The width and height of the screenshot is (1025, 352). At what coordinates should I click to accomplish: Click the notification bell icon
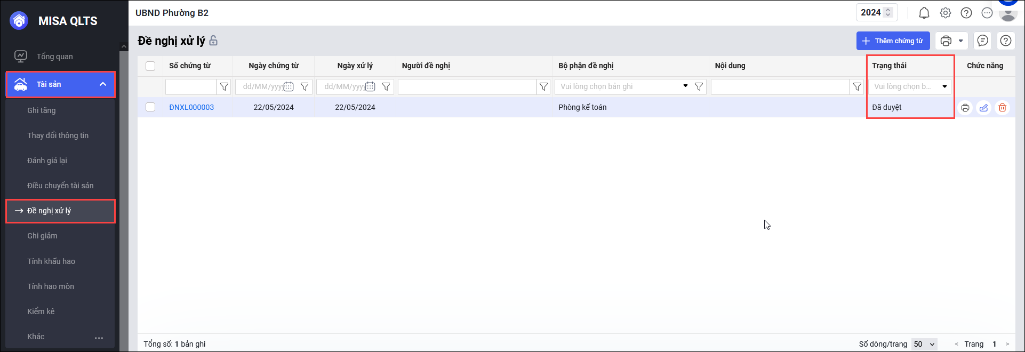coord(924,13)
